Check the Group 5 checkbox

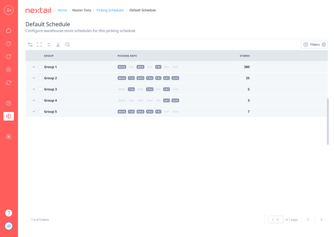(x=40, y=112)
